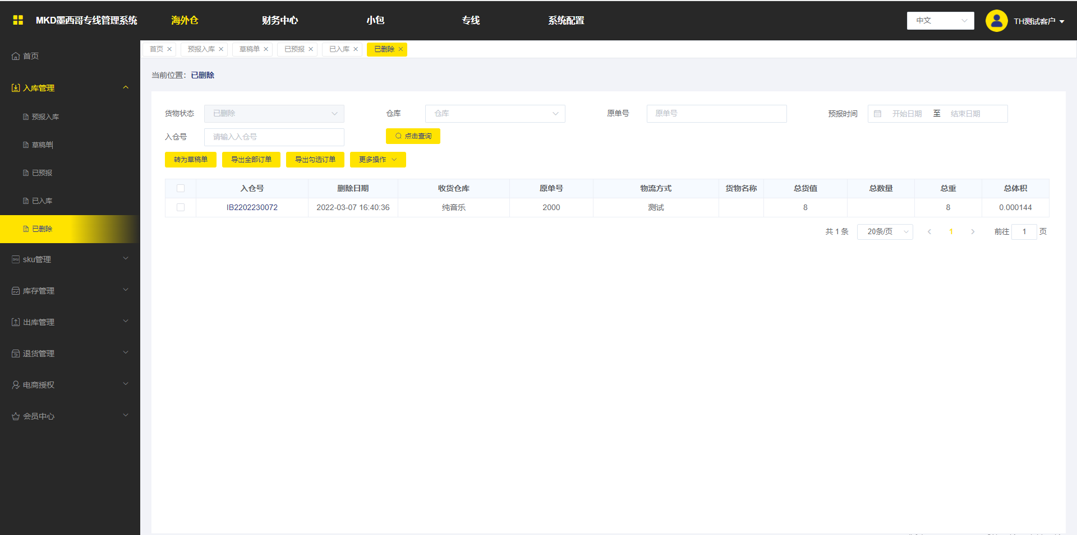Expand the 库存管理 sidebar section
The image size is (1077, 535).
tap(70, 291)
